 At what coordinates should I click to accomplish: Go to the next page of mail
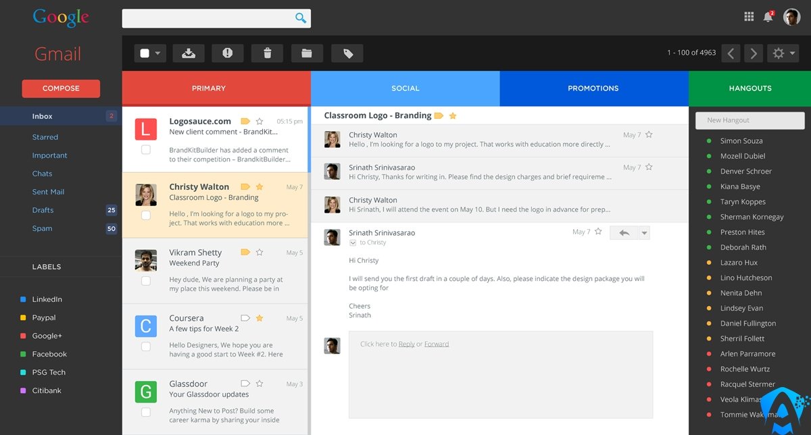pos(754,53)
